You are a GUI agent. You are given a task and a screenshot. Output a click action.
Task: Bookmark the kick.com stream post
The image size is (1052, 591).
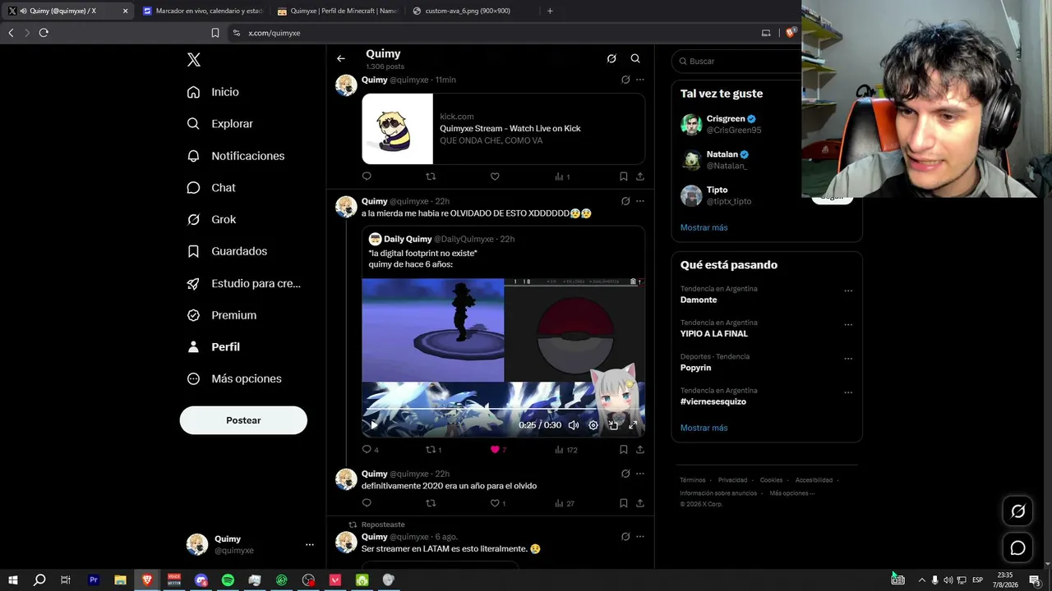pos(624,176)
